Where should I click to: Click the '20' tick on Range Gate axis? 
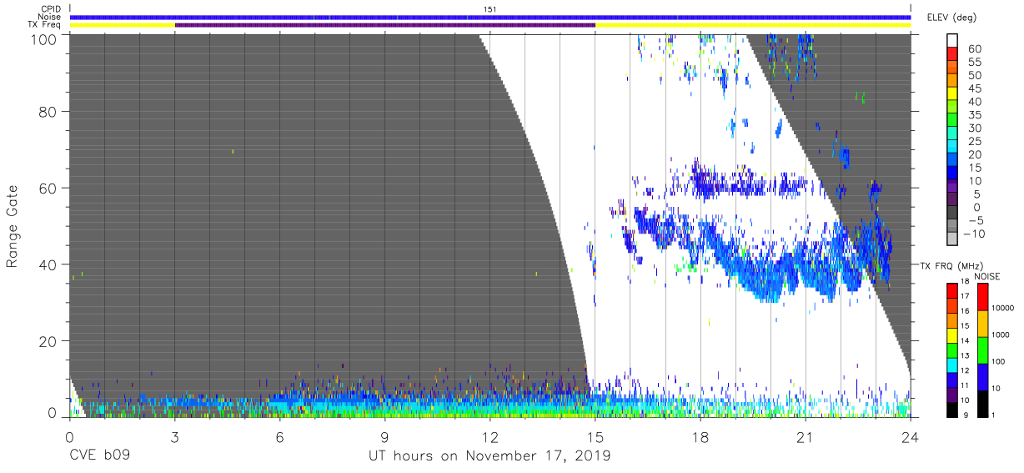point(48,341)
